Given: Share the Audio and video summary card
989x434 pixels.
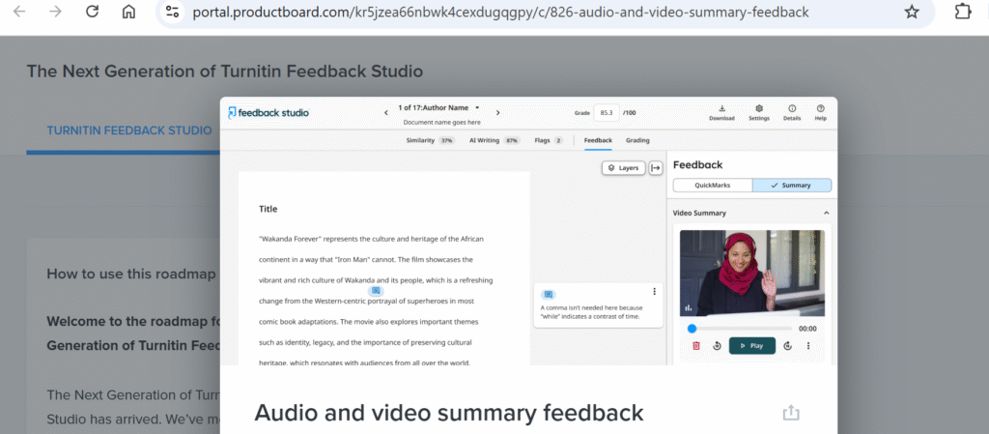Looking at the screenshot, I should tap(791, 413).
